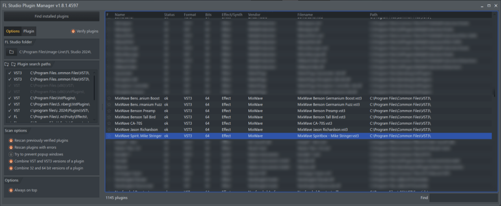
Task: Star the MixWave Benson Preamp plugin
Action: (x=109, y=111)
